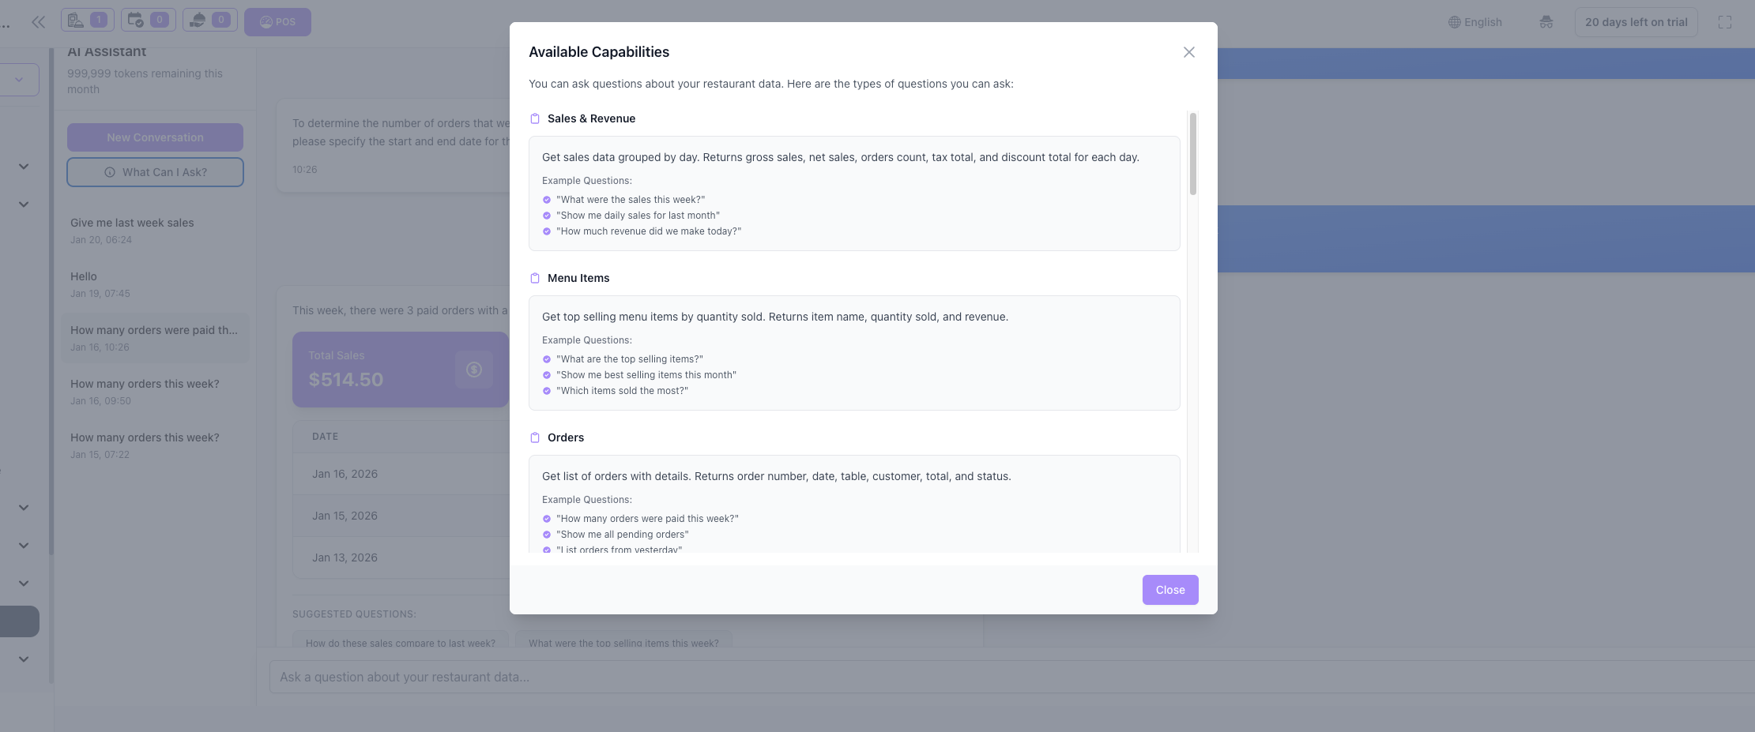Close the Available Capabilities dialog with X
This screenshot has height=732, width=1755.
(x=1188, y=52)
